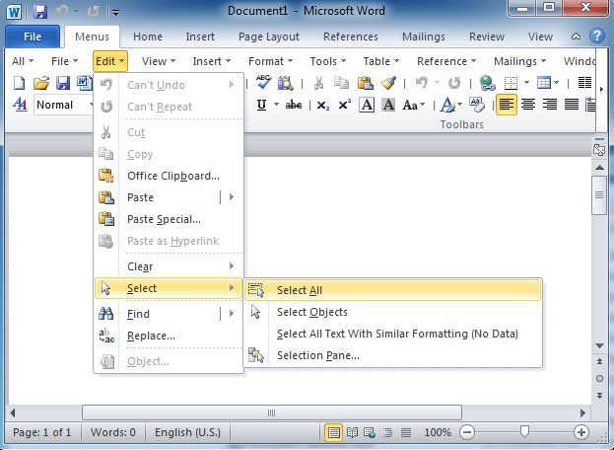Image resolution: width=614 pixels, height=450 pixels.
Task: Toggle center alignment in toolbar
Action: click(x=528, y=106)
